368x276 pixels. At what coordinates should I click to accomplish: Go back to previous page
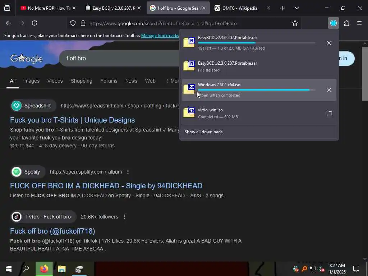point(9,23)
